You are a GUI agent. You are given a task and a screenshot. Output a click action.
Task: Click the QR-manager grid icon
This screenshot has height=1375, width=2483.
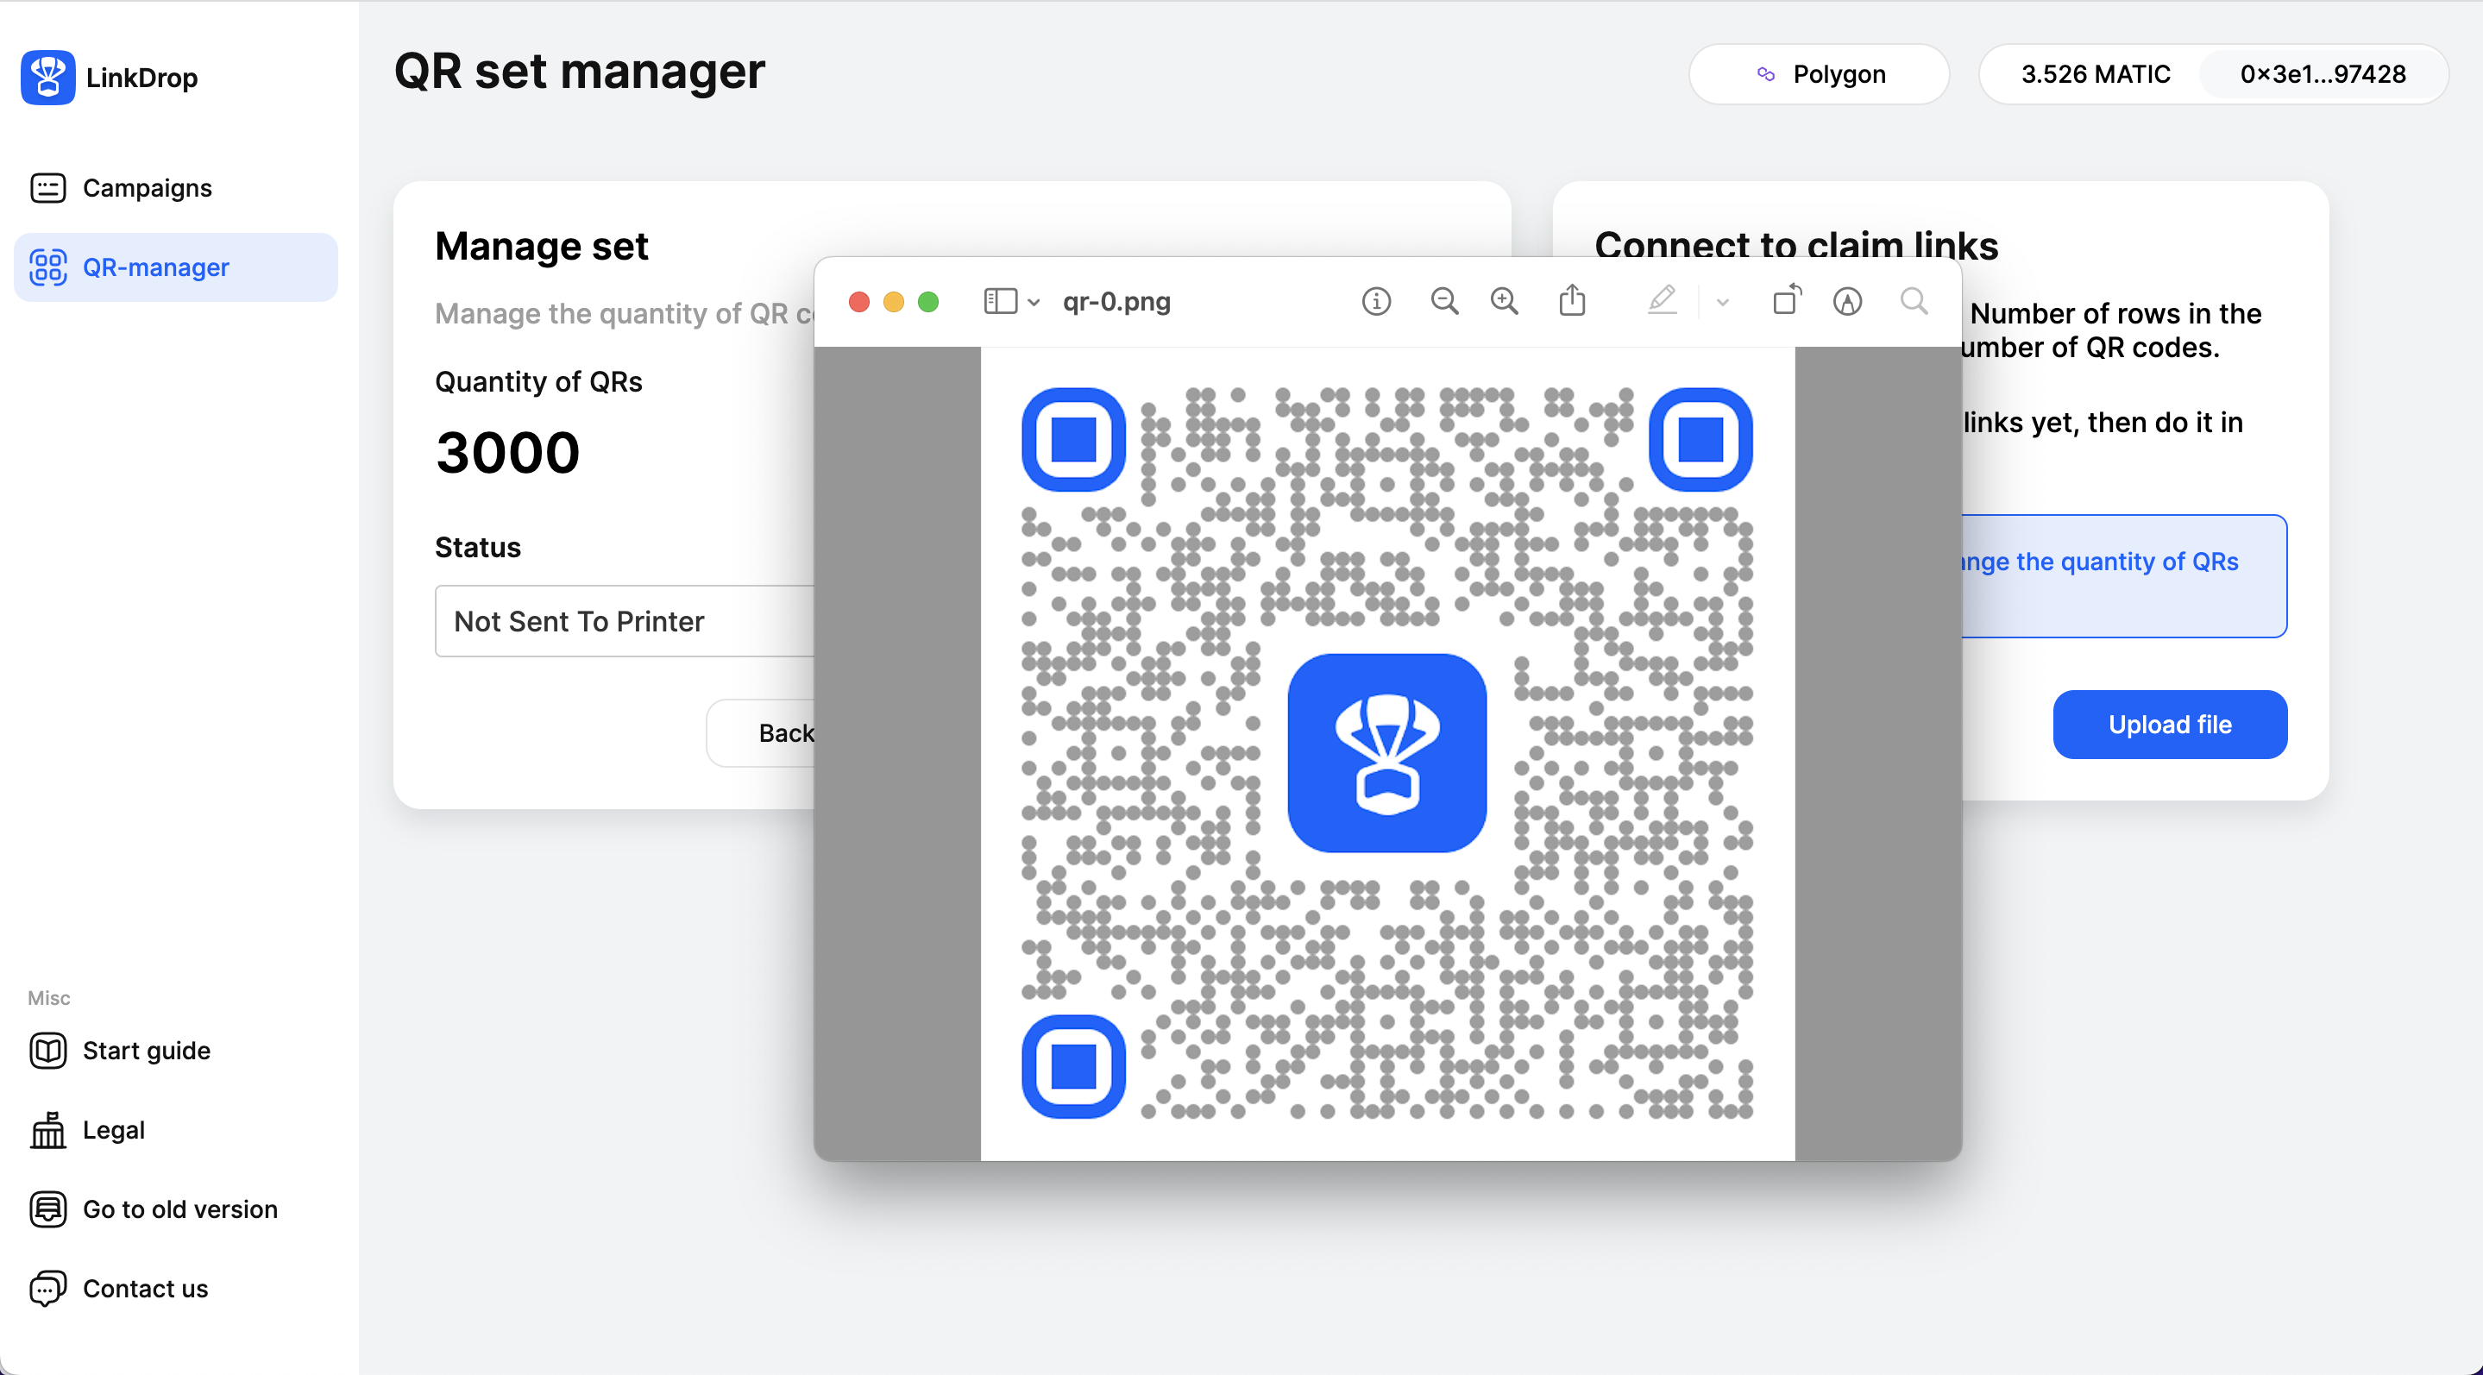tap(47, 267)
